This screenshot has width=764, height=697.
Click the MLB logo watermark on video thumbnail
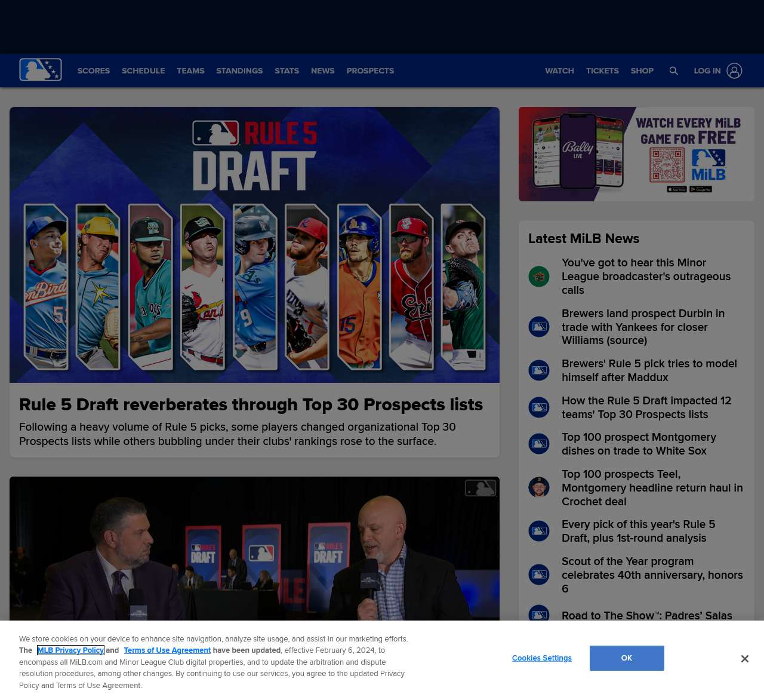pos(480,488)
